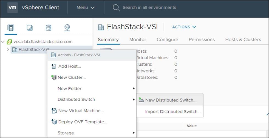The image size is (269, 138).
Task: Expand the Distributed Switch submenu arrow
Action: point(134,100)
